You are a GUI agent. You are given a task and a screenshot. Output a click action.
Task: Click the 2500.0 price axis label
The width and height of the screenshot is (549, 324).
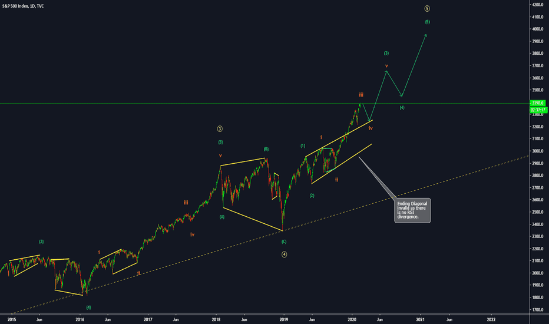(x=538, y=212)
